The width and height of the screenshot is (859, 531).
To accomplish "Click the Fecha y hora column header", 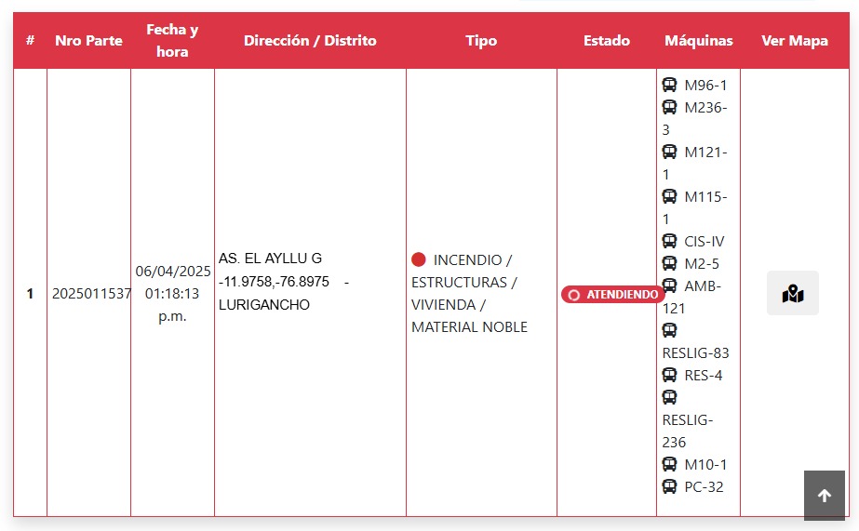I will coord(172,41).
